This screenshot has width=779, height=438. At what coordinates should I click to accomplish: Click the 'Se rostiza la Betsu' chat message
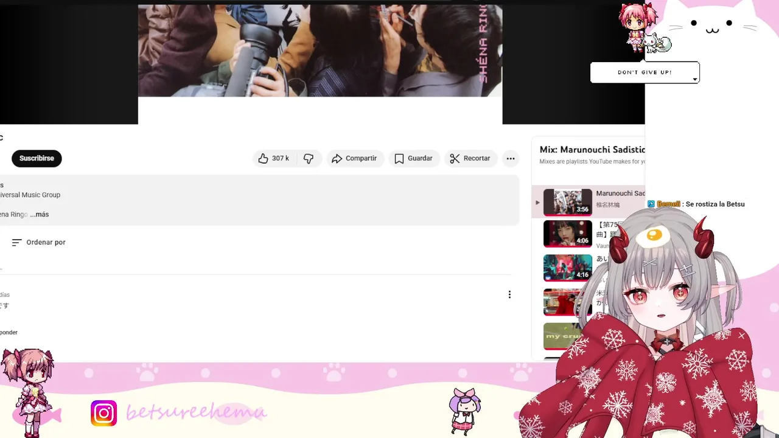click(714, 204)
